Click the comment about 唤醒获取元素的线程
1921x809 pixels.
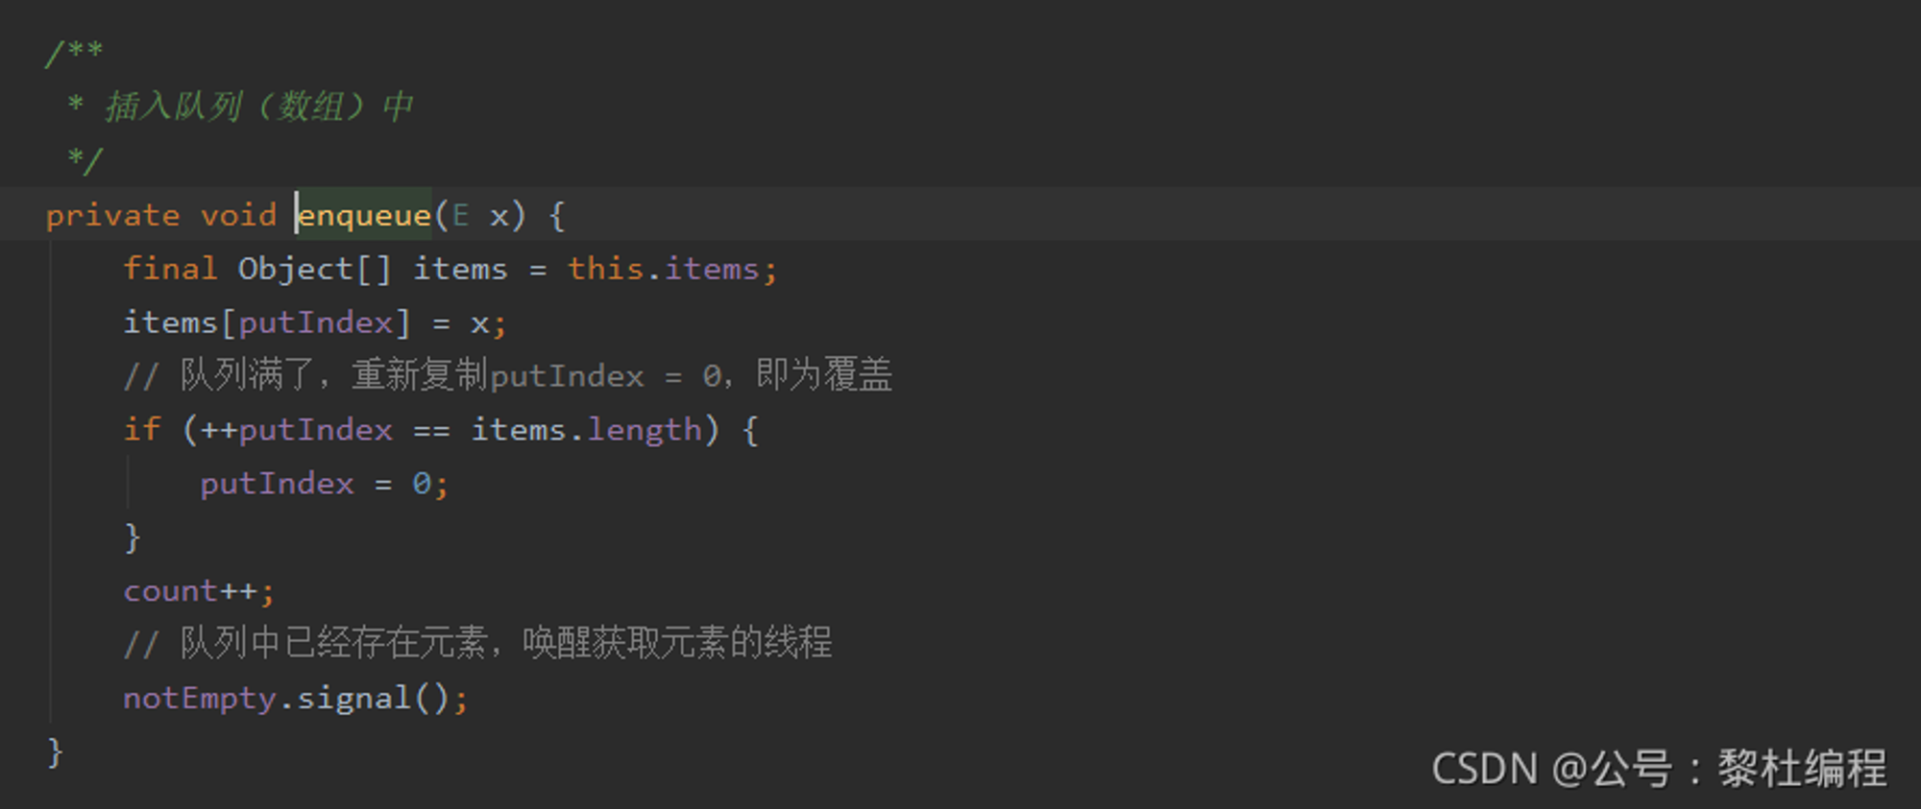coord(477,643)
